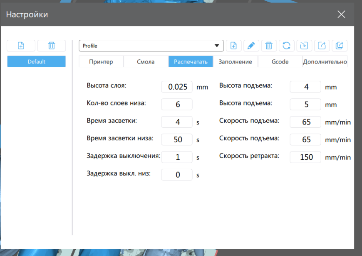
Task: Open the Заполнение tab
Action: [235, 62]
